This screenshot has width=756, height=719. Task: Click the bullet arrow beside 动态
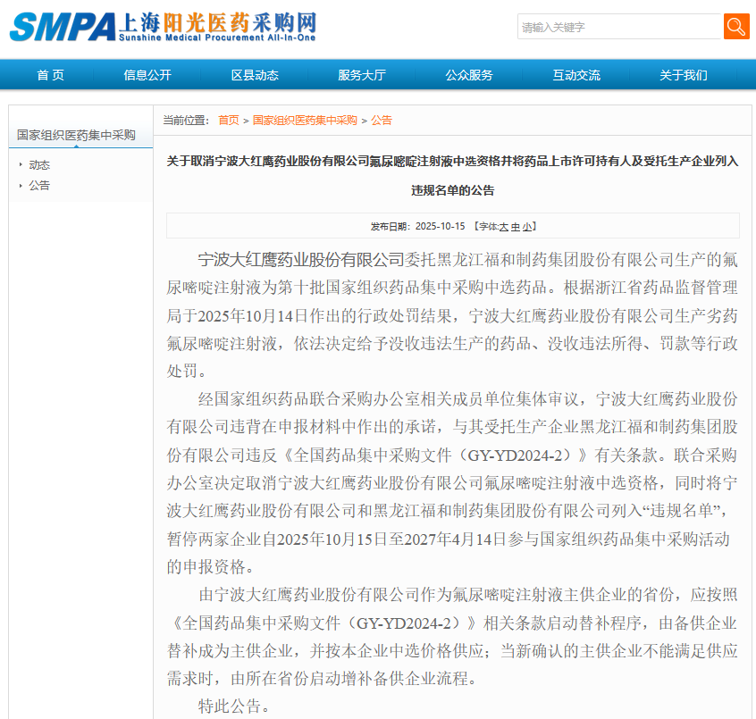pos(21,165)
